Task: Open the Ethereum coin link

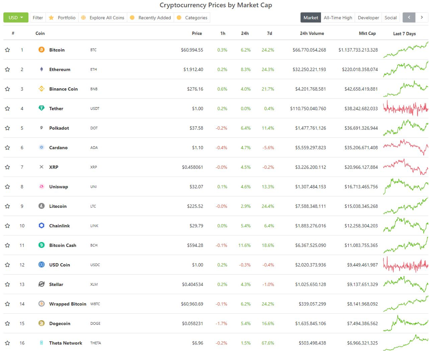Action: pos(60,69)
